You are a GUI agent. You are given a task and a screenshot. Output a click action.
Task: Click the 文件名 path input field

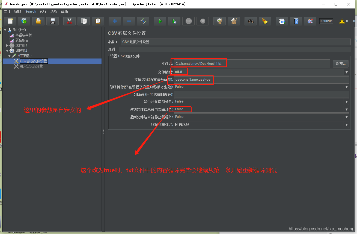click(x=252, y=64)
